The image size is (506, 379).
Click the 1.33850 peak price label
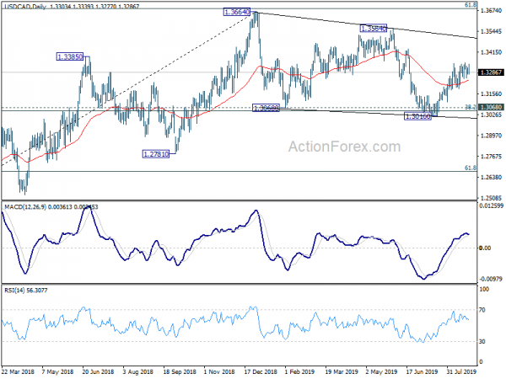coord(70,57)
